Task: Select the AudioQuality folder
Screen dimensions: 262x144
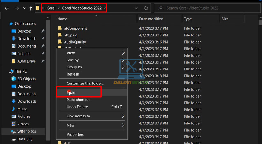Action: (x=75, y=42)
